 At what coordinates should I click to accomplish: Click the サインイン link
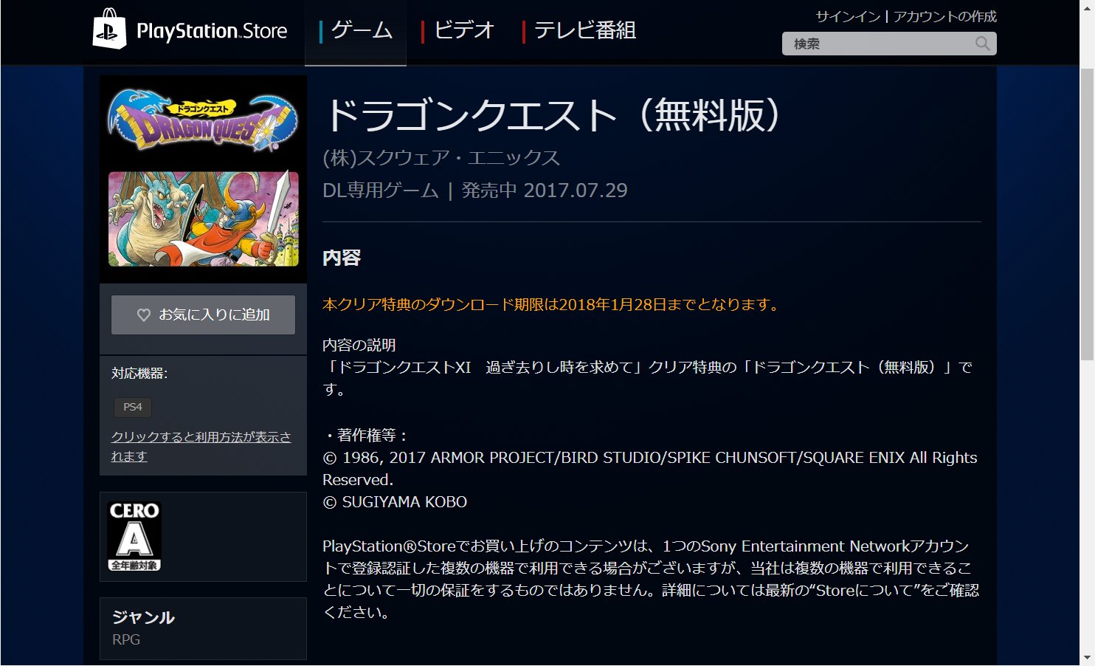point(848,16)
